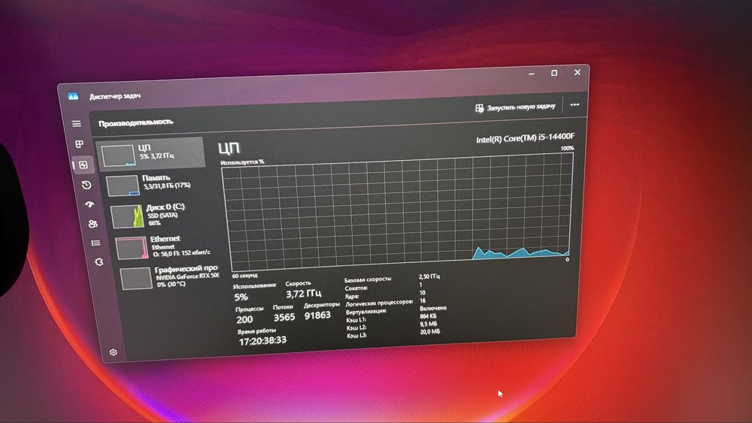The width and height of the screenshot is (752, 423).
Task: Click the large 'ЦП' heading
Action: click(x=229, y=148)
